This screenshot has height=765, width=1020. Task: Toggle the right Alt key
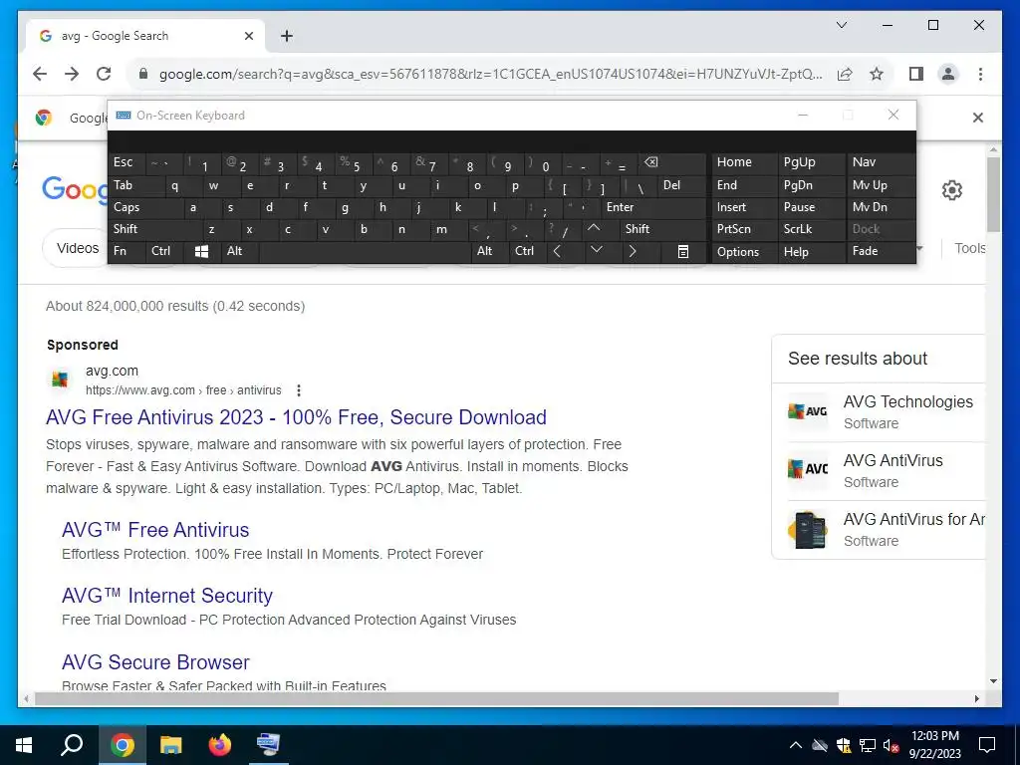[489, 251]
